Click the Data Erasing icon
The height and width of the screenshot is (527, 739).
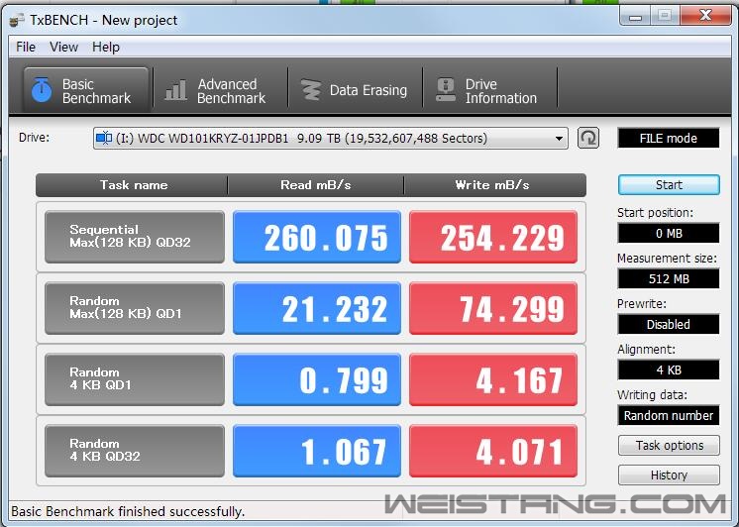coord(311,90)
